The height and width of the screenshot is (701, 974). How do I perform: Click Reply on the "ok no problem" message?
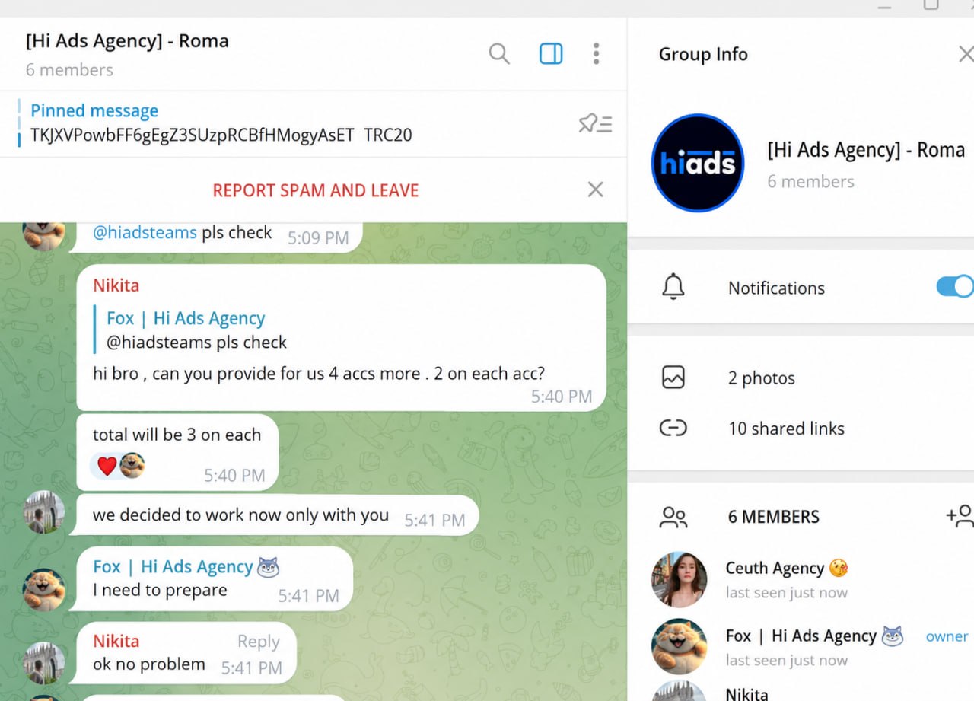pos(259,642)
